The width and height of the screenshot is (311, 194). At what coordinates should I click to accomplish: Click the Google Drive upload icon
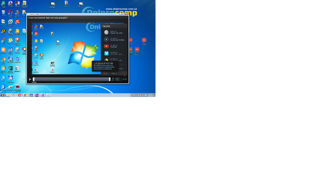[x=106, y=60]
